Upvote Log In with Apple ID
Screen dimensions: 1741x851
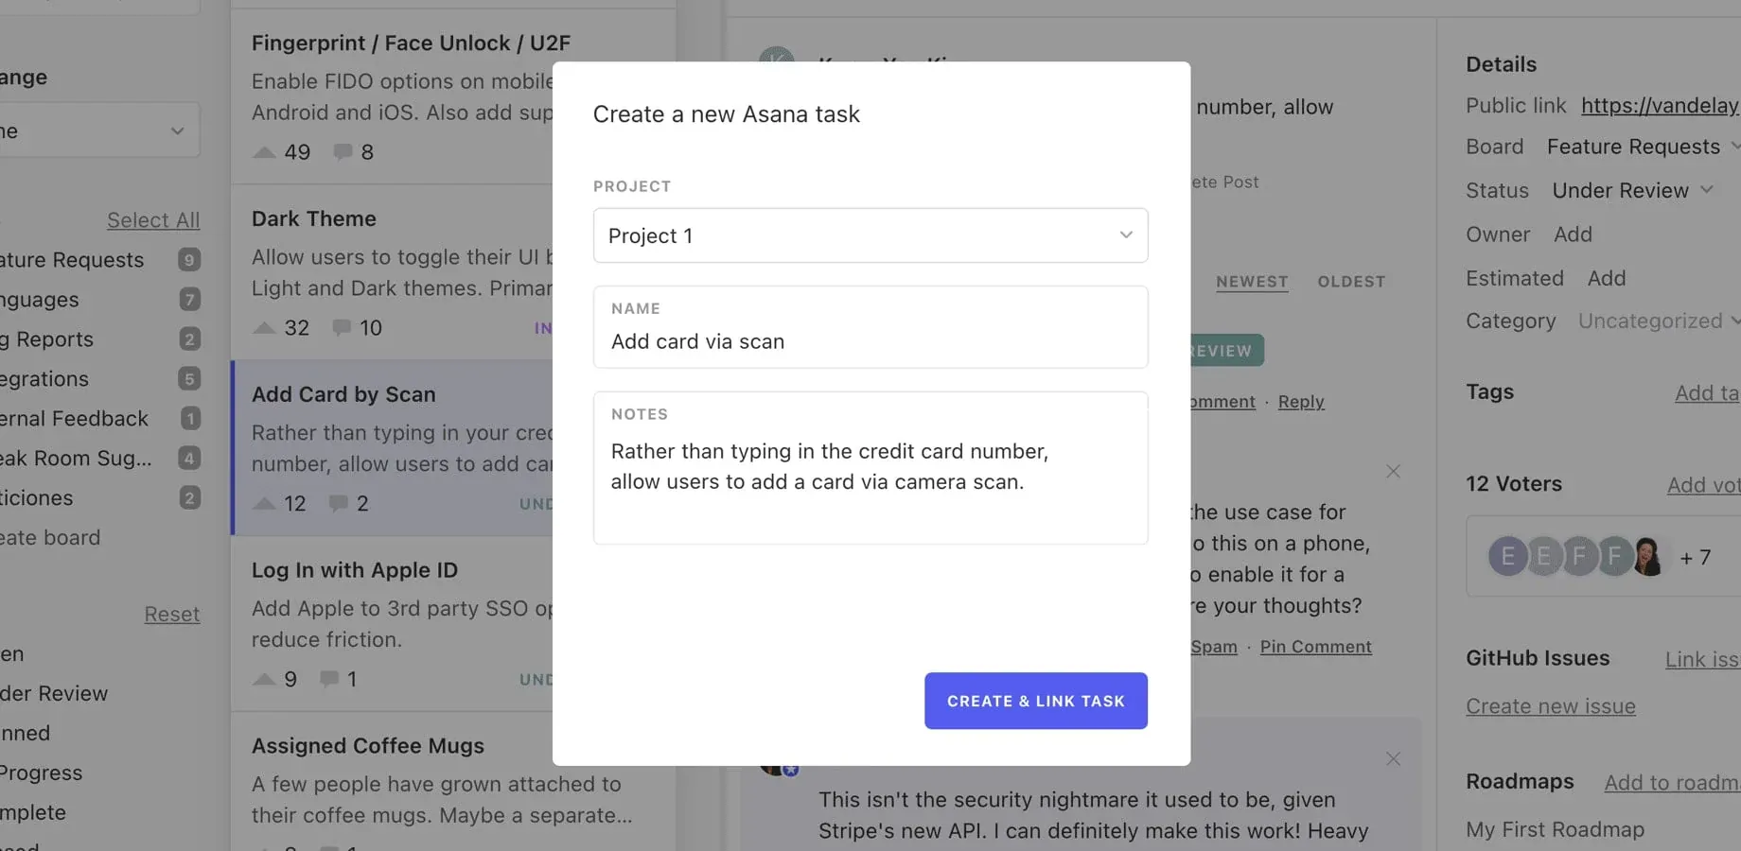(264, 678)
